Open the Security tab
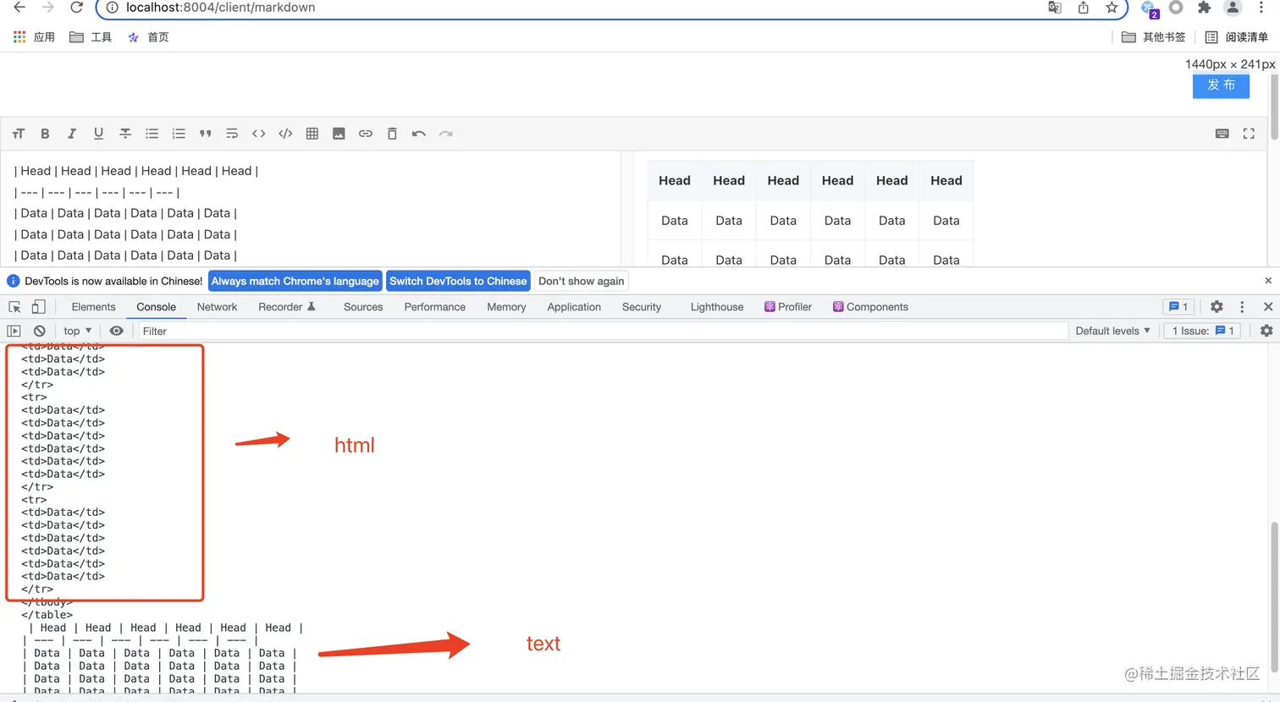 pos(642,307)
